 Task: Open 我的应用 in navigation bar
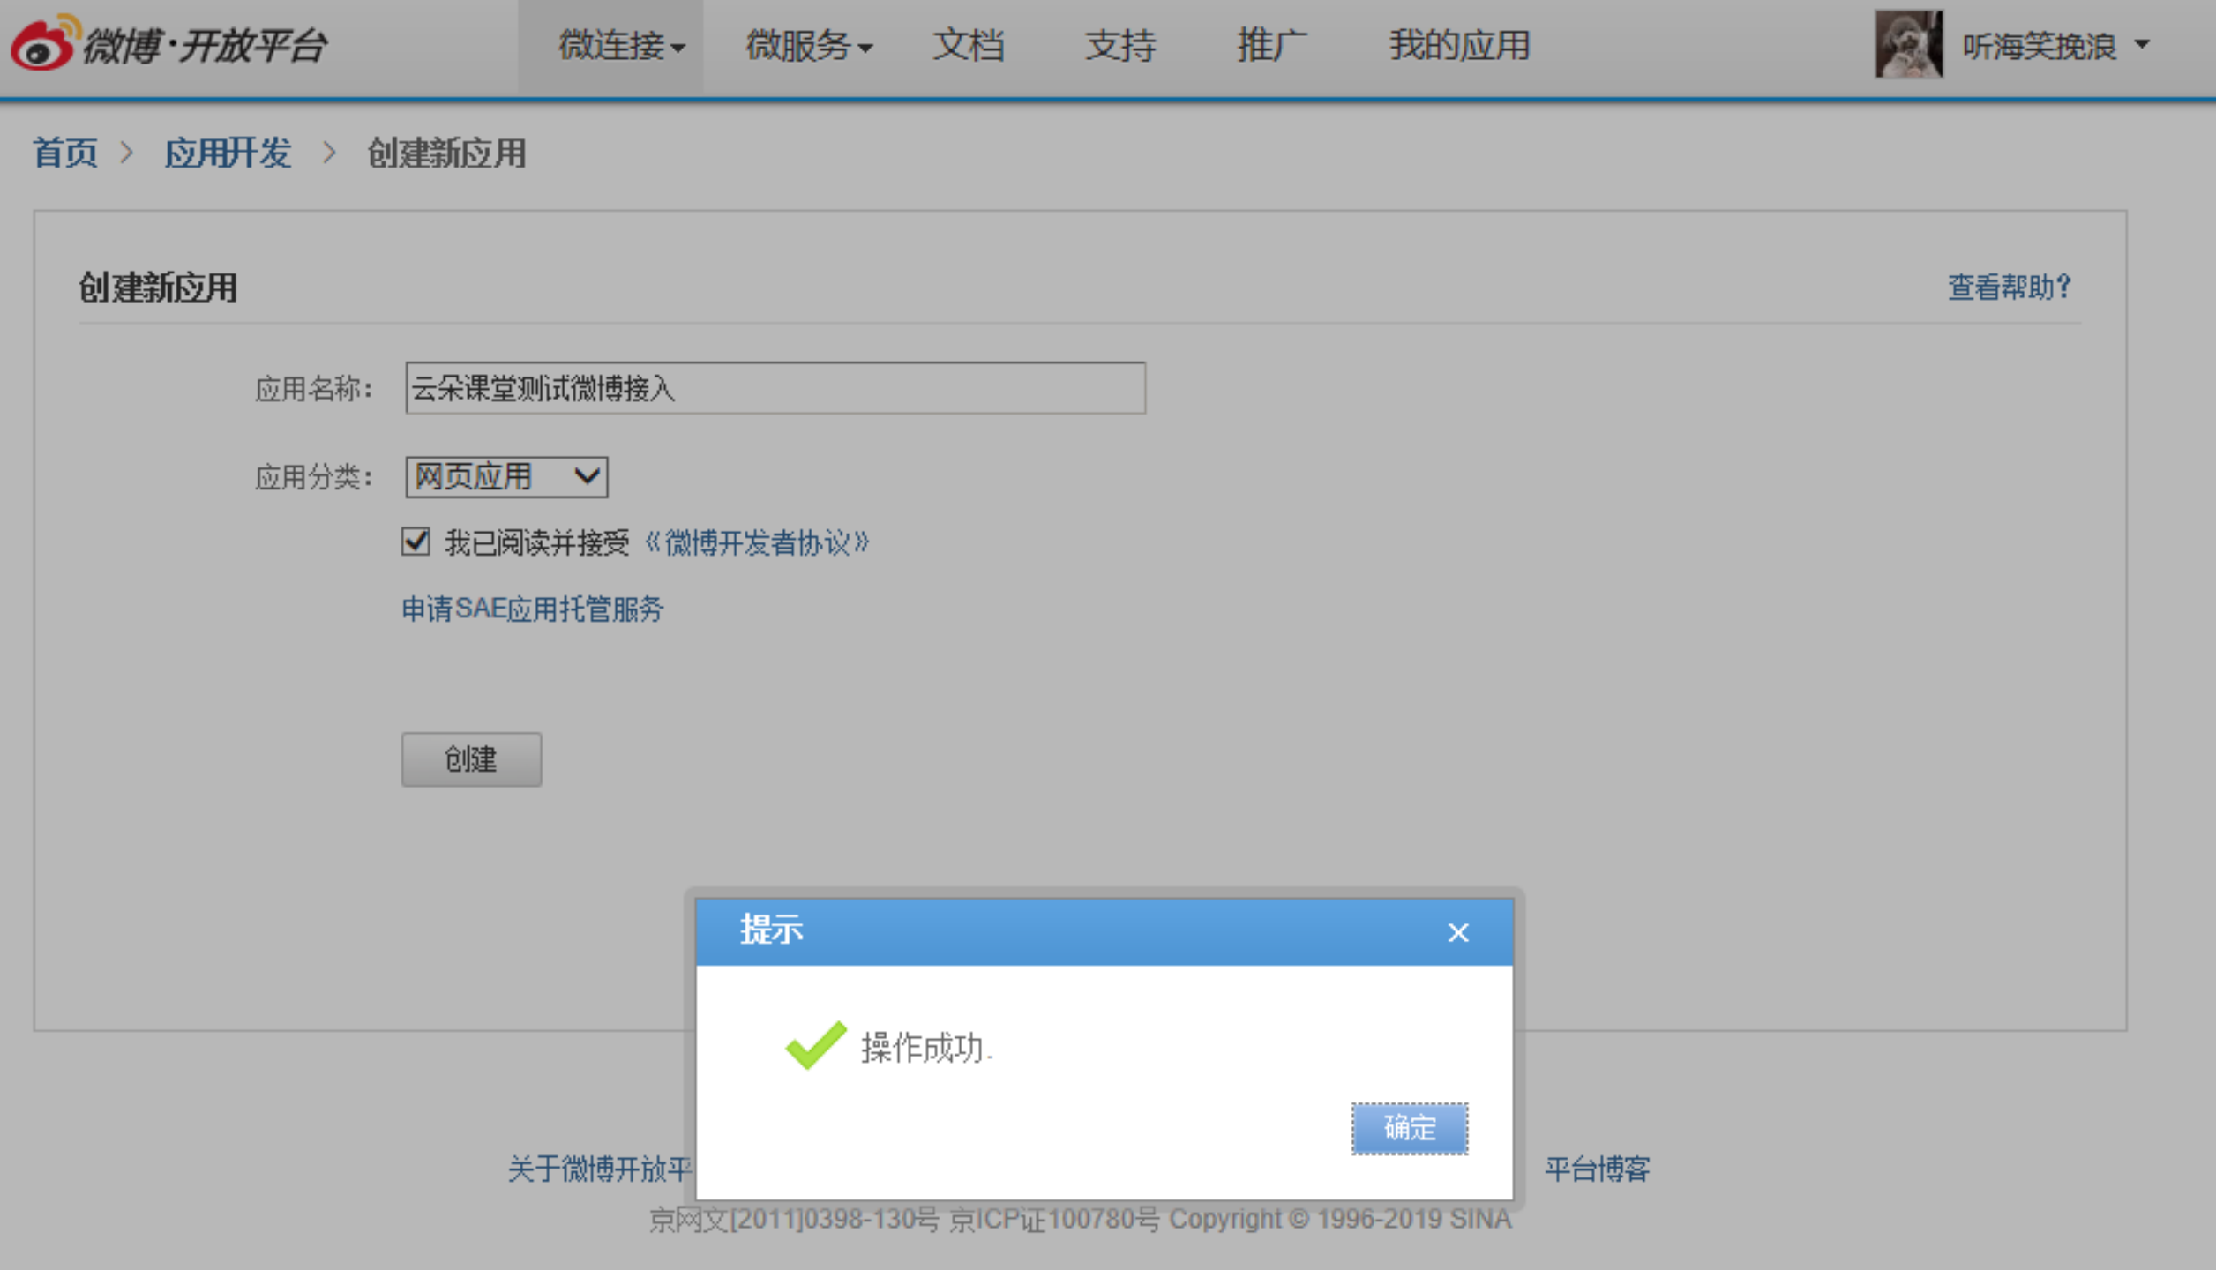pyautogui.click(x=1459, y=46)
